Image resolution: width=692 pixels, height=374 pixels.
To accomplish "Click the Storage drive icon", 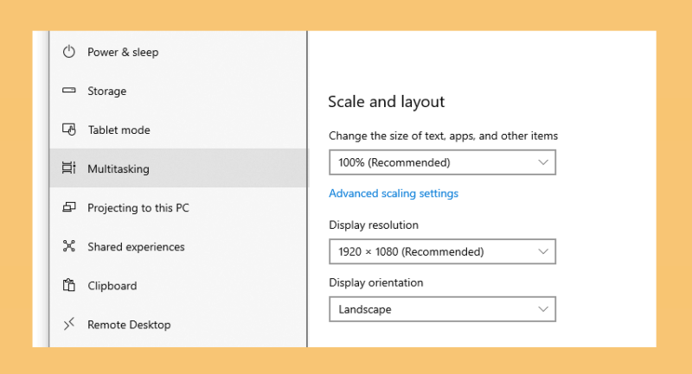I will [69, 91].
